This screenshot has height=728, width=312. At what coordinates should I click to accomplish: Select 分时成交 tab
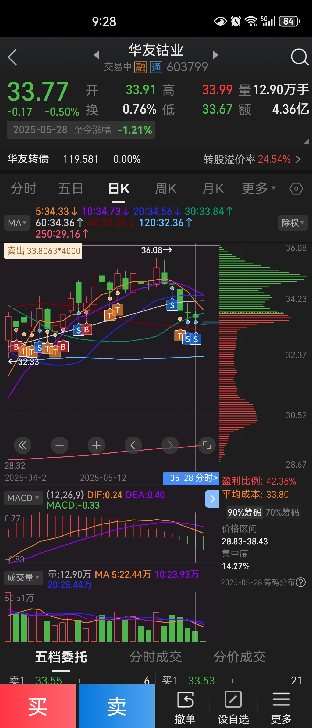click(155, 657)
